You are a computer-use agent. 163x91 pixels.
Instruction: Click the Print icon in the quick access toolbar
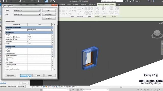[20, 1]
